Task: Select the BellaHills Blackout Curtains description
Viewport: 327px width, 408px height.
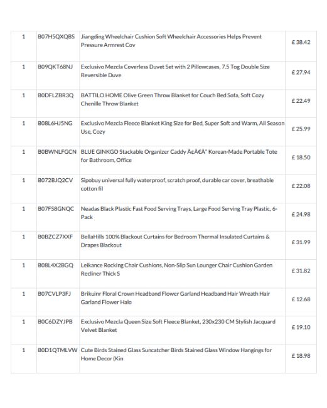Action: tap(175, 241)
